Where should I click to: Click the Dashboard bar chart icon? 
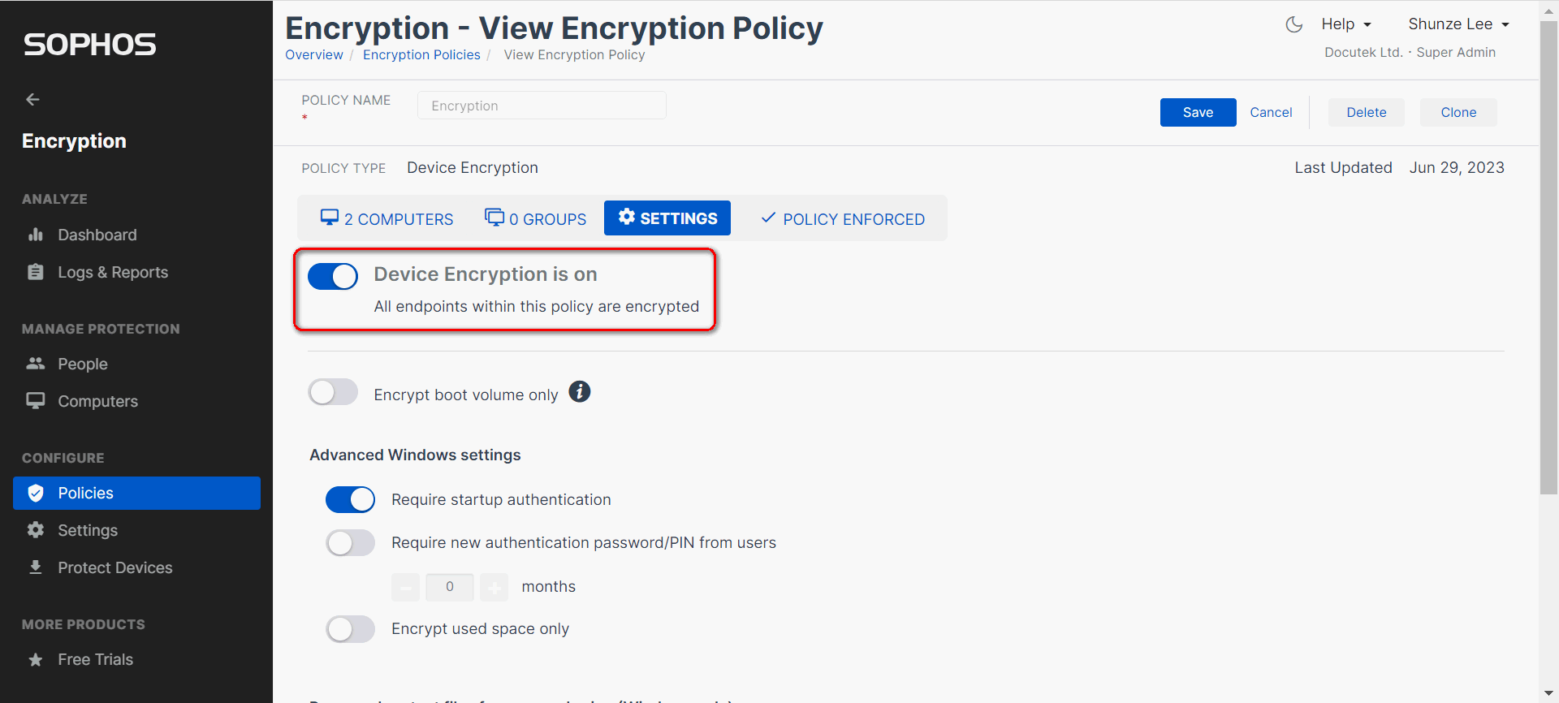(x=36, y=235)
